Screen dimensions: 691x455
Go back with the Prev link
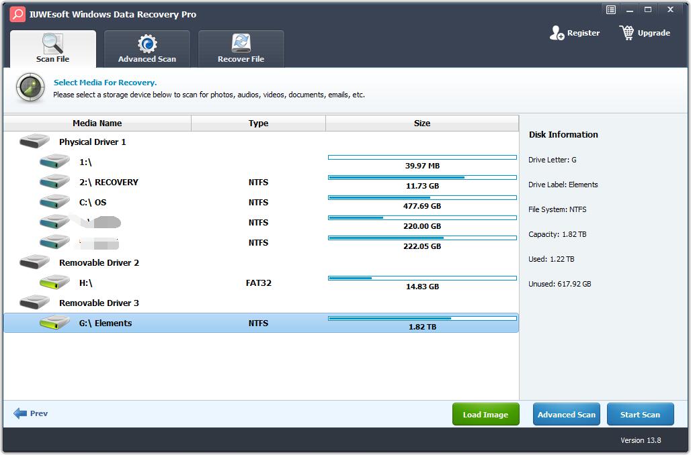(x=39, y=413)
